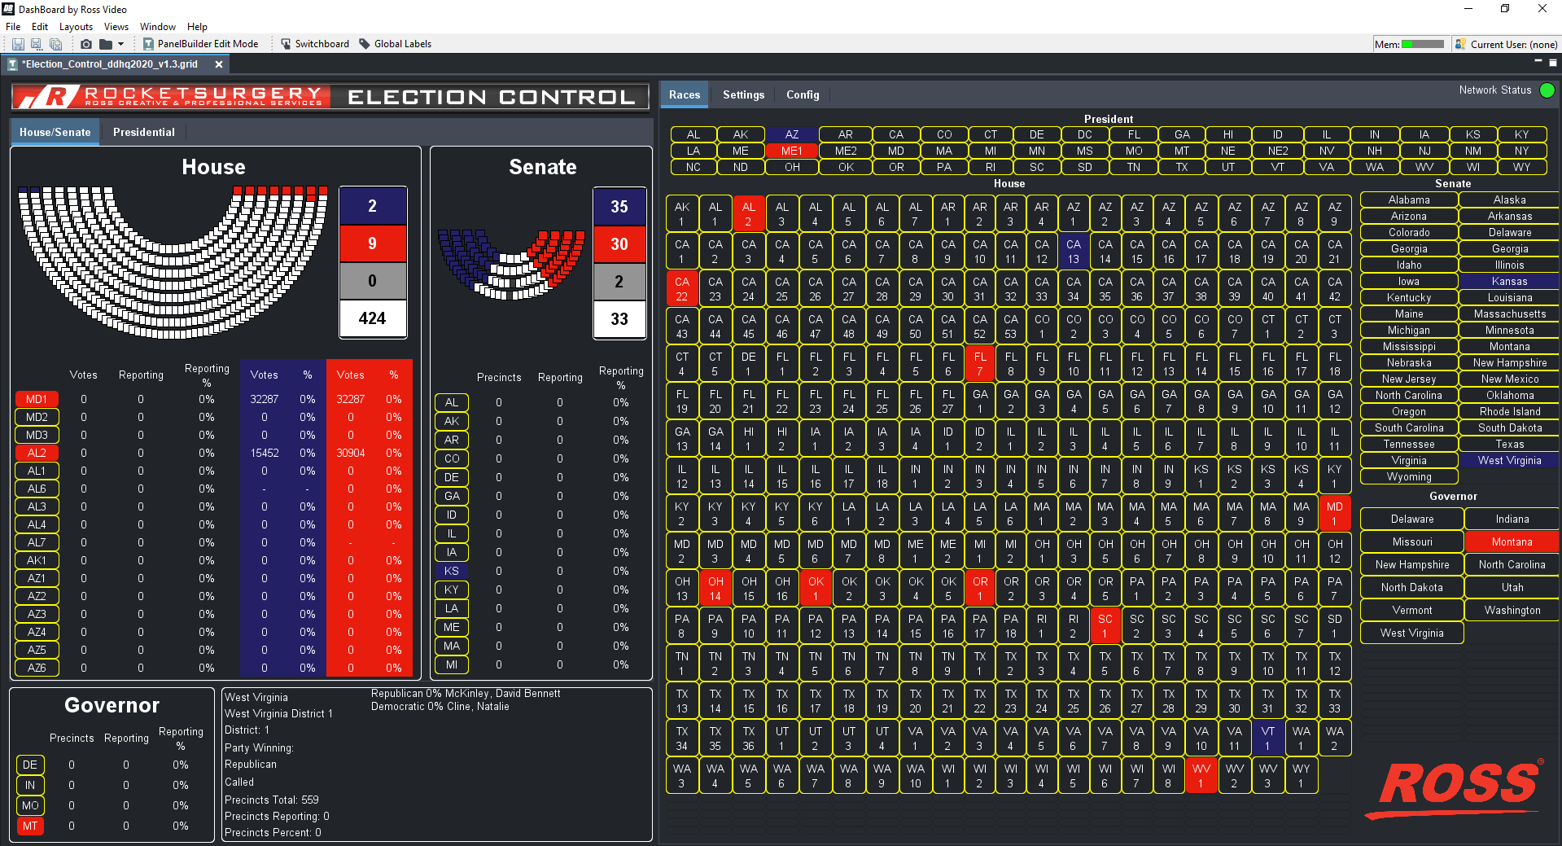The width and height of the screenshot is (1562, 846).
Task: Expand the dropdown arrow beside the folder icon
Action: tap(121, 44)
